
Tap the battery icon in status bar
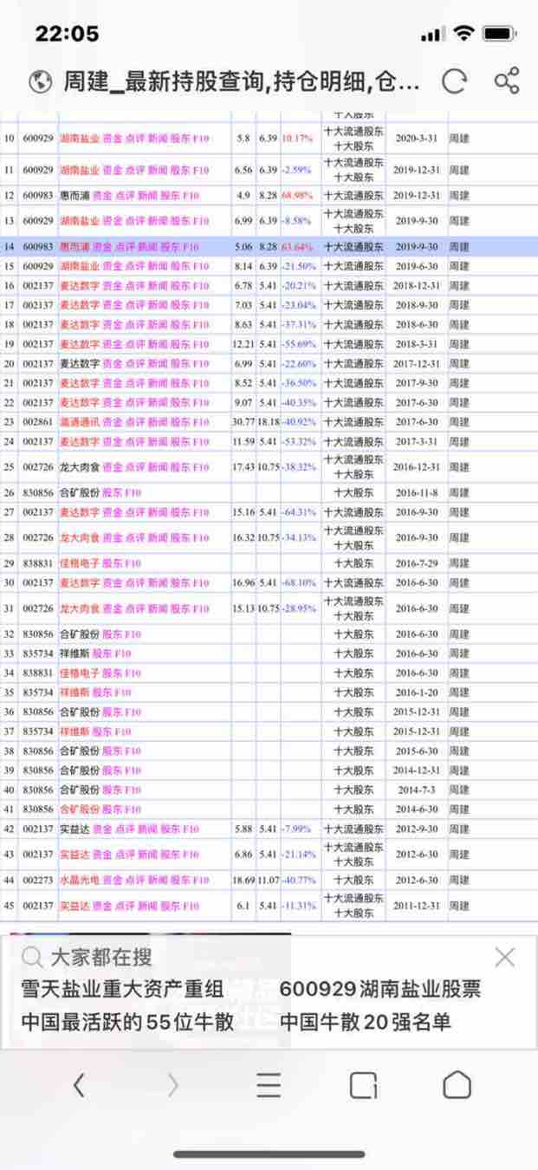click(x=500, y=34)
